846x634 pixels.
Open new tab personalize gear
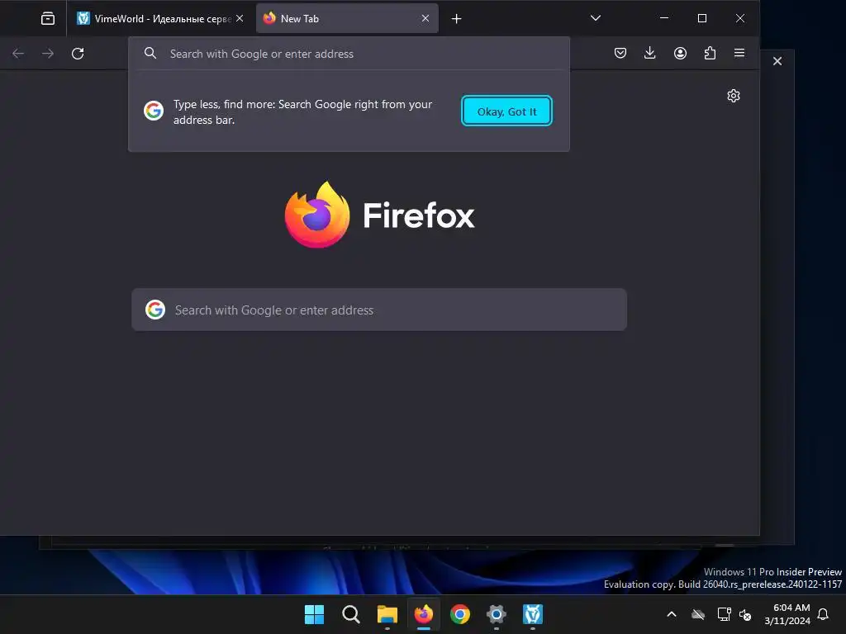click(x=734, y=96)
